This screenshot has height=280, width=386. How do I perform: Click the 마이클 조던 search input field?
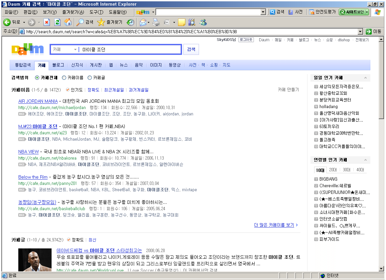pos(130,50)
